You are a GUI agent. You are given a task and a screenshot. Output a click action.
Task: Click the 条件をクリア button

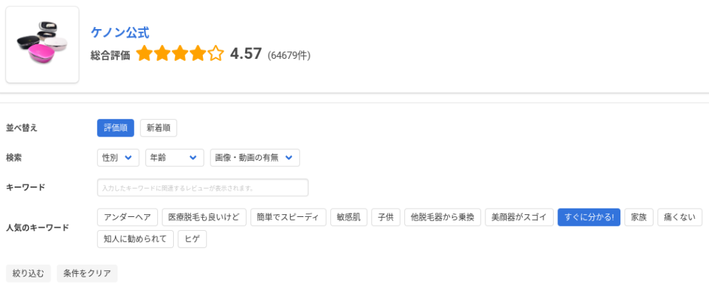pyautogui.click(x=87, y=273)
